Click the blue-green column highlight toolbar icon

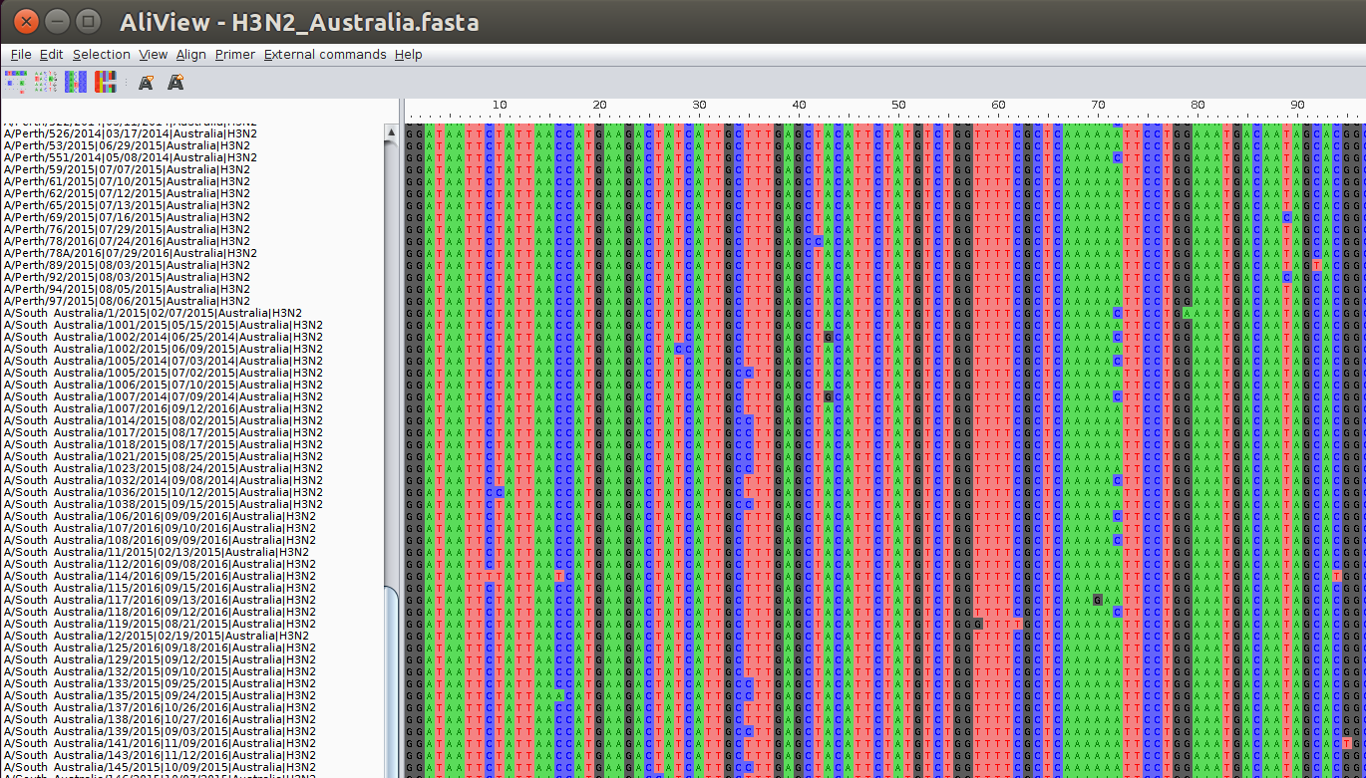coord(76,82)
